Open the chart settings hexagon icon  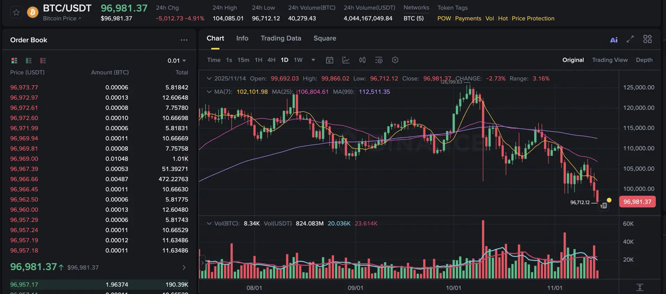pyautogui.click(x=395, y=60)
